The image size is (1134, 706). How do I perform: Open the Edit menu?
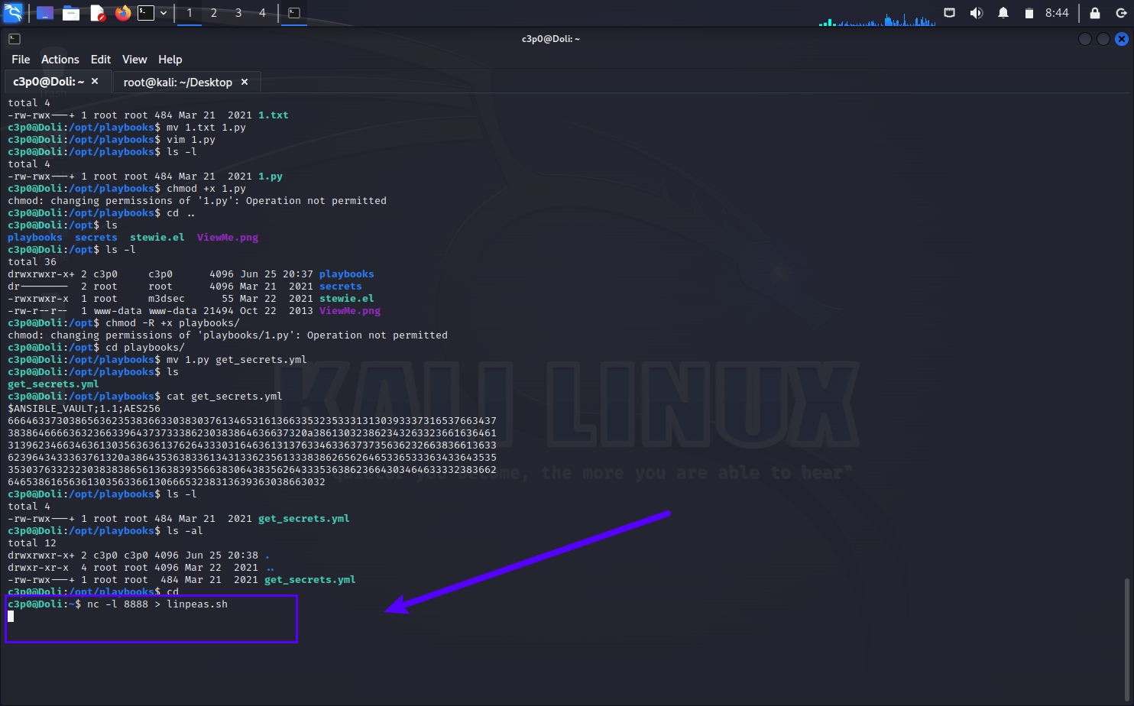[101, 60]
